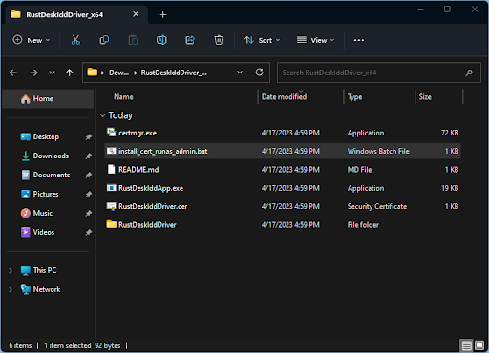489x353 pixels.
Task: Click the Share icon in toolbar
Action: [x=190, y=40]
